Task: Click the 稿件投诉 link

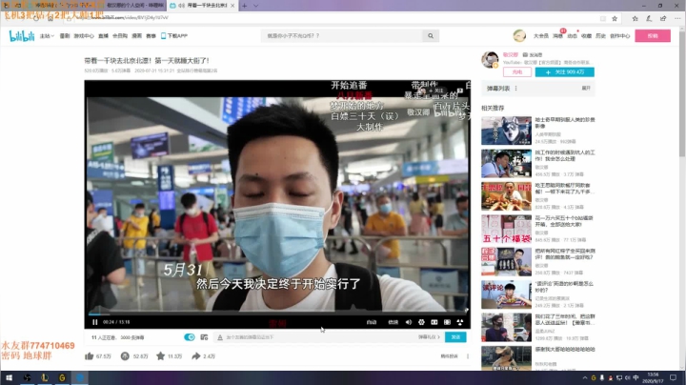Action: click(450, 356)
